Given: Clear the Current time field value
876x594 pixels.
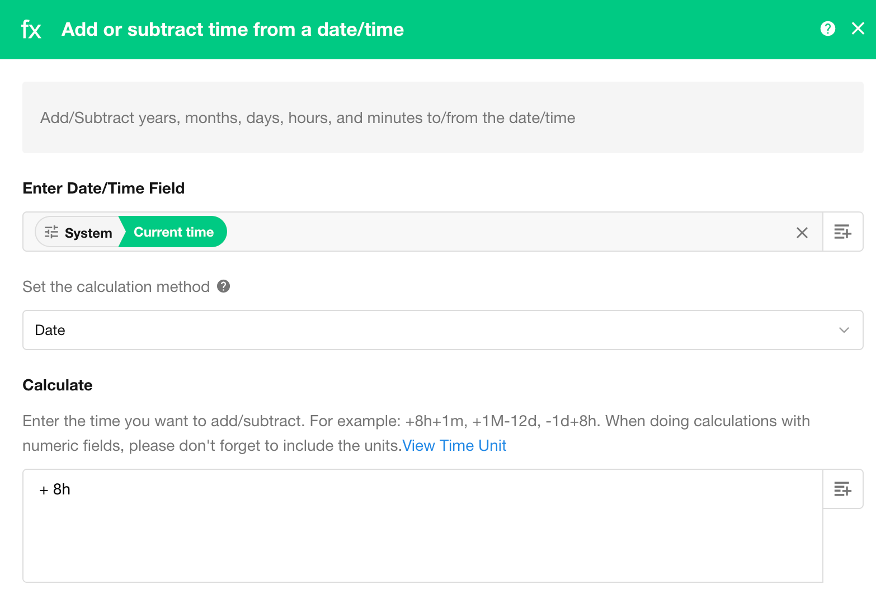Looking at the screenshot, I should pos(802,233).
